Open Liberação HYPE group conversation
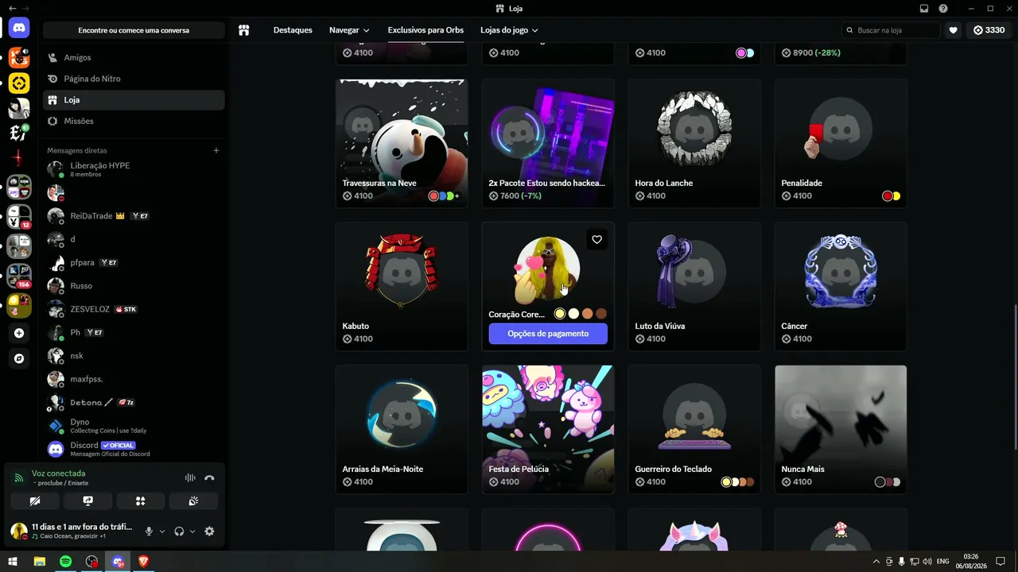Image resolution: width=1018 pixels, height=572 pixels. 134,169
